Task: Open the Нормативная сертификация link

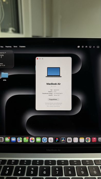Action: point(53,103)
